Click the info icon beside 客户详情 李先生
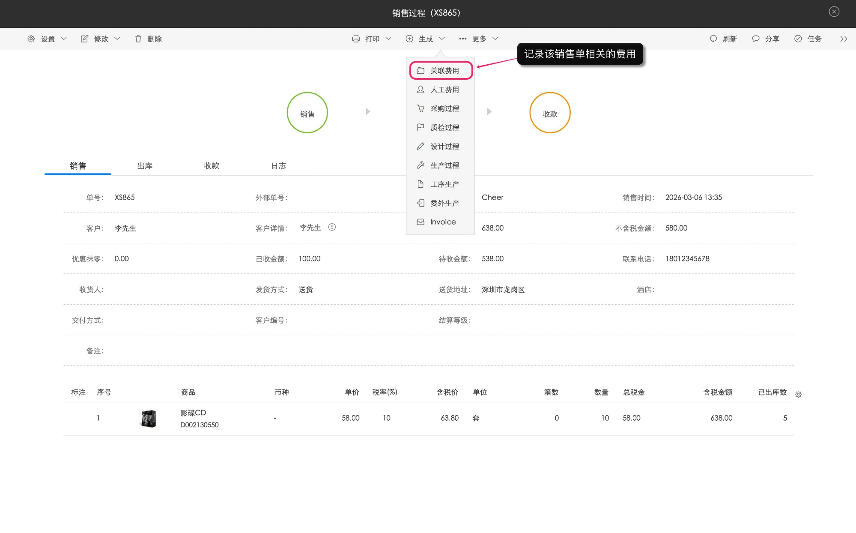This screenshot has width=856, height=533. coord(332,228)
